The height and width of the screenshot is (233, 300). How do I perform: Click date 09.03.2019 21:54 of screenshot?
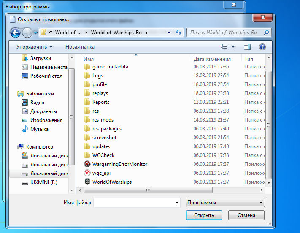211,138
